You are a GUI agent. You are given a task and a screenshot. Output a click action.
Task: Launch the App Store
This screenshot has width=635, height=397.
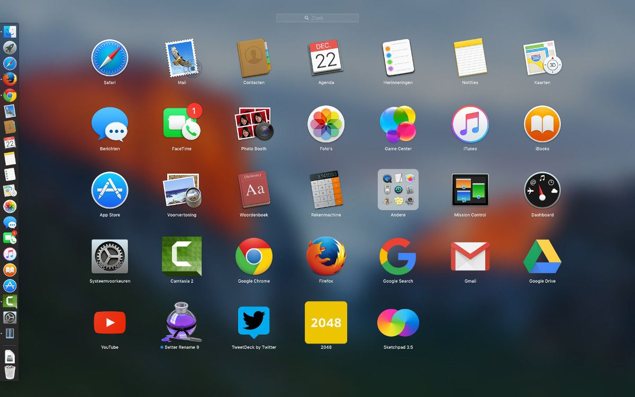pyautogui.click(x=110, y=191)
